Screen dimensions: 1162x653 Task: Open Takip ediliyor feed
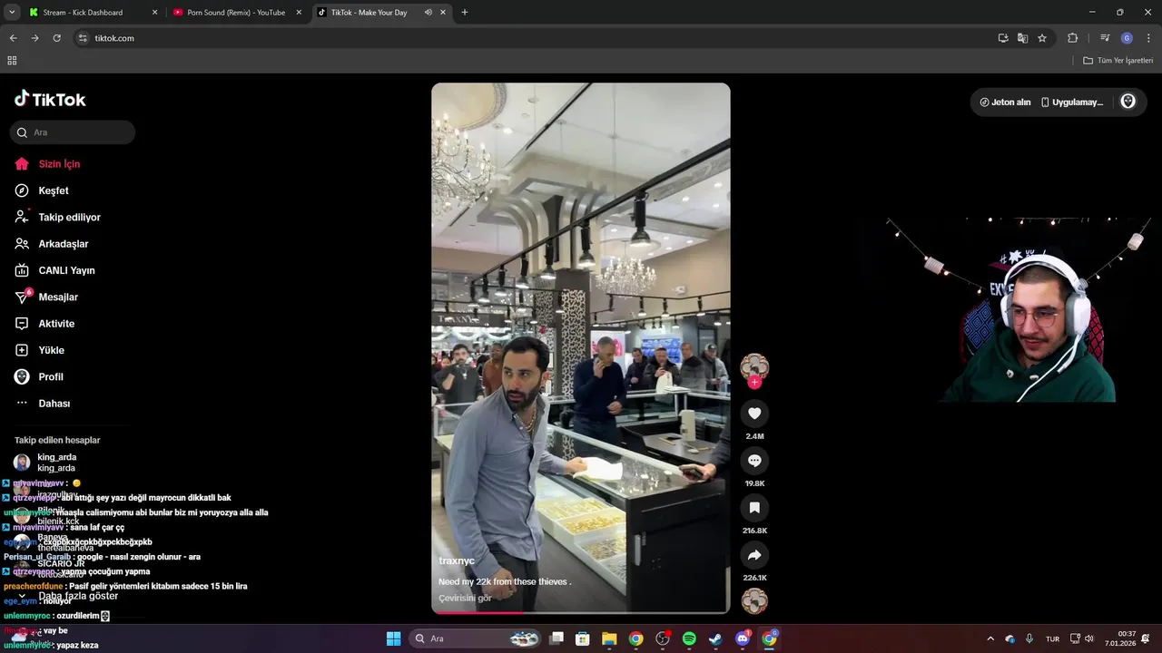[x=71, y=218]
